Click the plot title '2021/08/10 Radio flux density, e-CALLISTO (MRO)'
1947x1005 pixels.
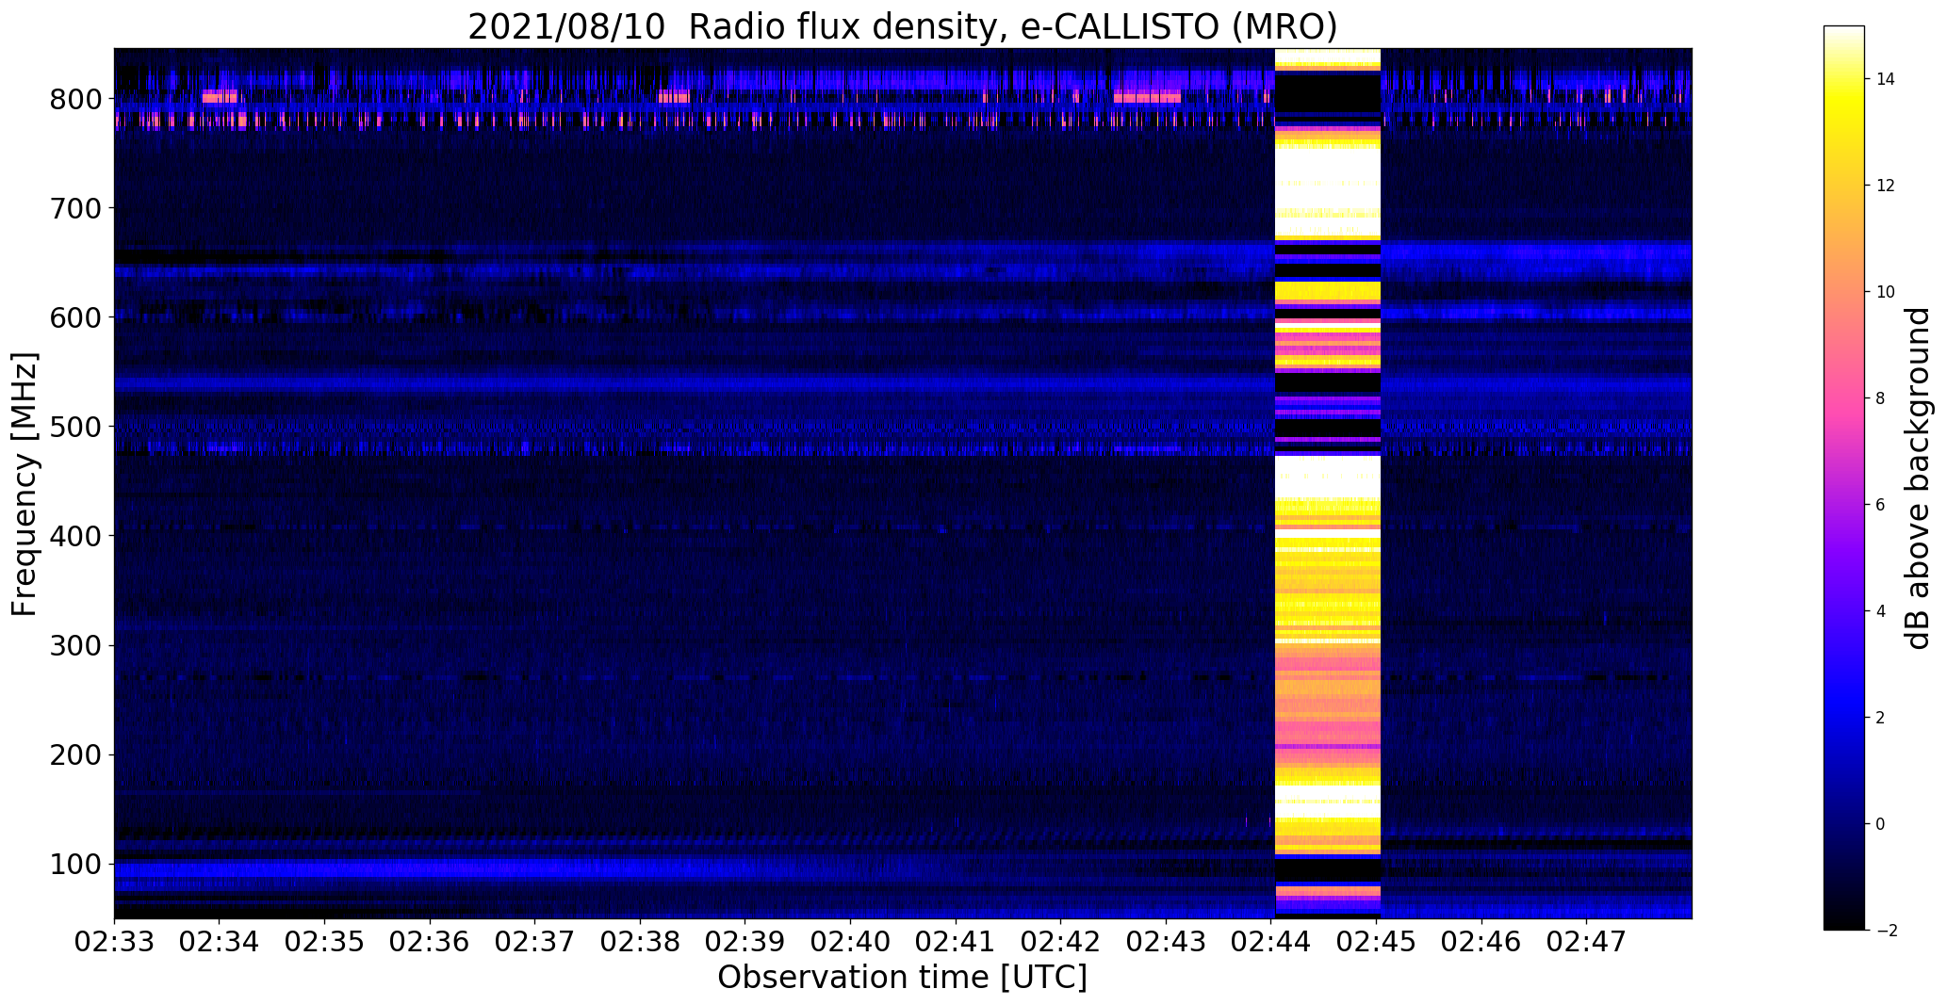902,26
